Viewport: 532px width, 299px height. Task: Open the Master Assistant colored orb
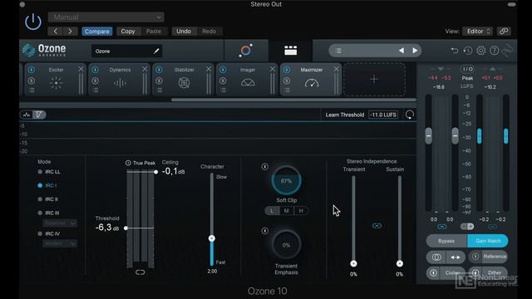(246, 51)
